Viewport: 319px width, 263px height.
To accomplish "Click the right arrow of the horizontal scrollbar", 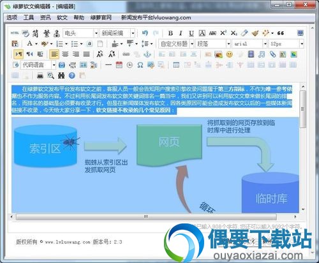I will click(295, 216).
